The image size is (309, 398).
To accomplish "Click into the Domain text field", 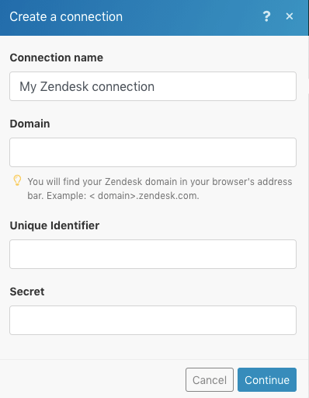I will tap(153, 152).
